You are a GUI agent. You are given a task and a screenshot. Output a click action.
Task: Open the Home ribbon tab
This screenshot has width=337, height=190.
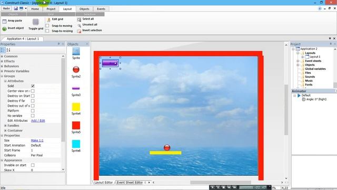tap(35, 9)
